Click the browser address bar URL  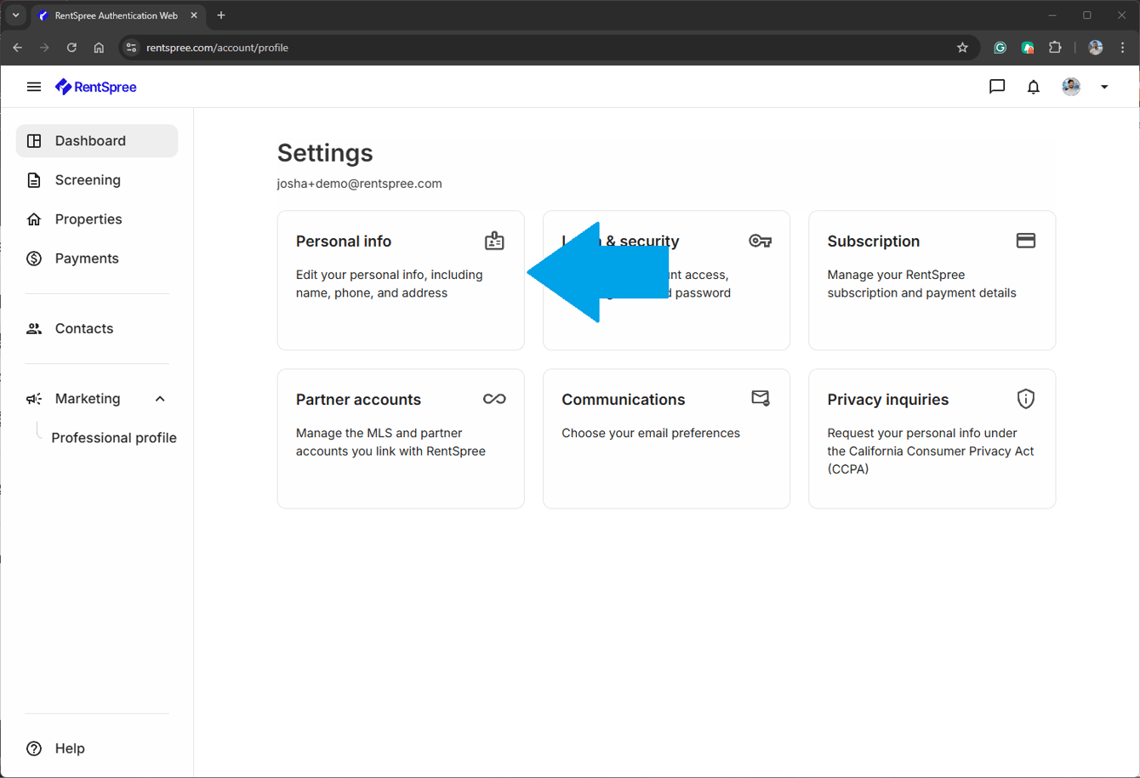[x=217, y=48]
